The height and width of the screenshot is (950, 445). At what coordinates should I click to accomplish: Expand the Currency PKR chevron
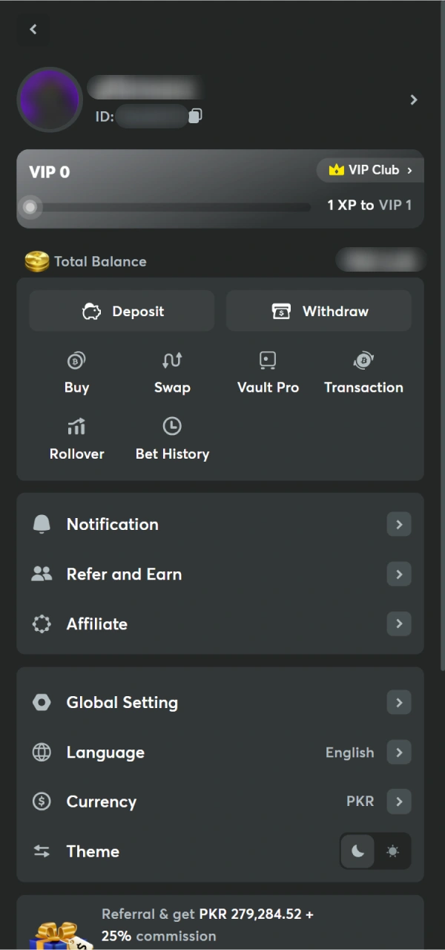tap(399, 802)
